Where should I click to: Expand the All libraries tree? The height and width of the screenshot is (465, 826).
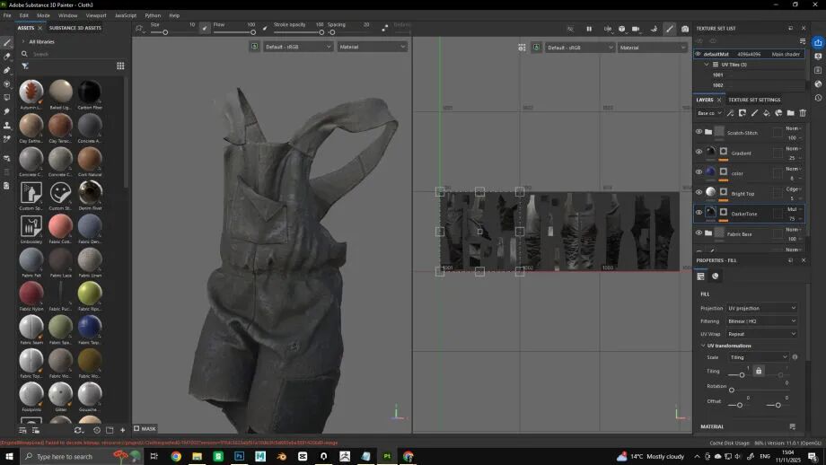pyautogui.click(x=23, y=41)
